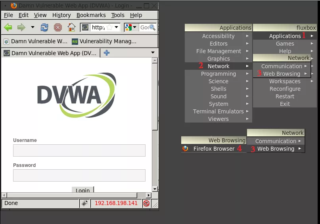The width and height of the screenshot is (320, 224).
Task: Open the File menu
Action: click(8, 15)
